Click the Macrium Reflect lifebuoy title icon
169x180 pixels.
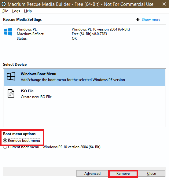(x=4, y=4)
